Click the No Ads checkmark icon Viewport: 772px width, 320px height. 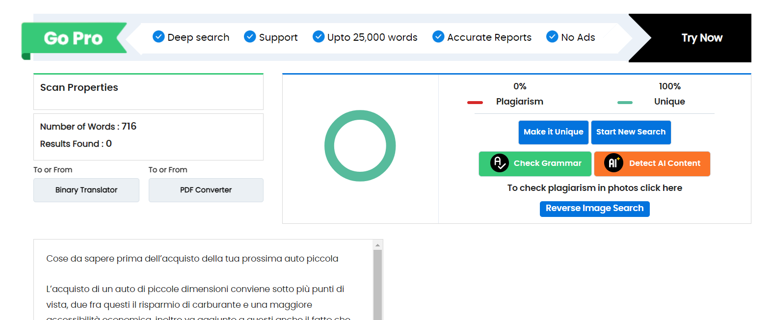[x=552, y=37]
